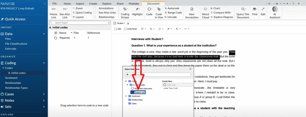This screenshot has width=306, height=117.
Task: Choose Range Code in the ribbon
Action: pos(173,13)
